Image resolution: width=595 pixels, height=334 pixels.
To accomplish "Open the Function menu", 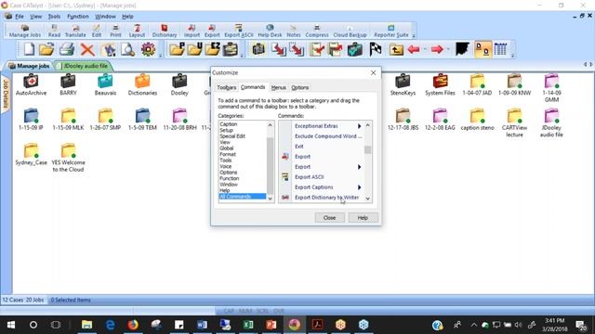I will click(x=78, y=17).
